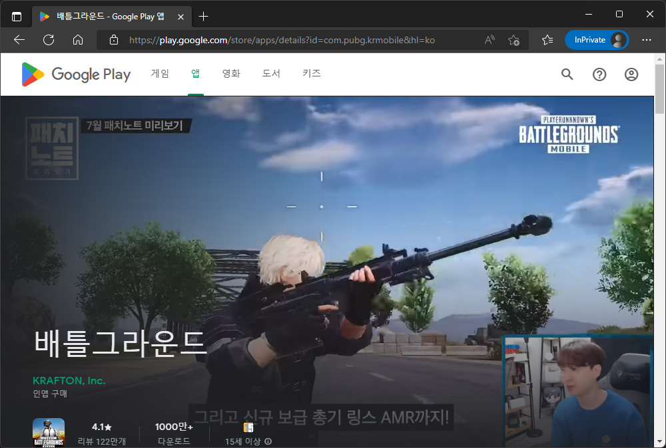Go back to the previous page
Viewport: 666px width, 448px height.
pyautogui.click(x=19, y=40)
